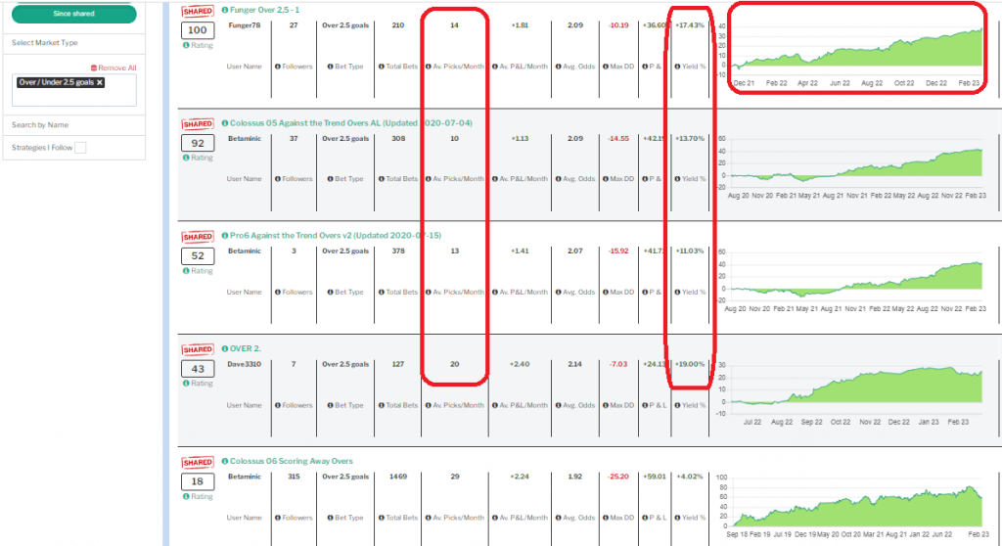This screenshot has height=546, width=1002.
Task: Open Colossus 06 Scoring Away Overs strategy
Action: (291, 461)
